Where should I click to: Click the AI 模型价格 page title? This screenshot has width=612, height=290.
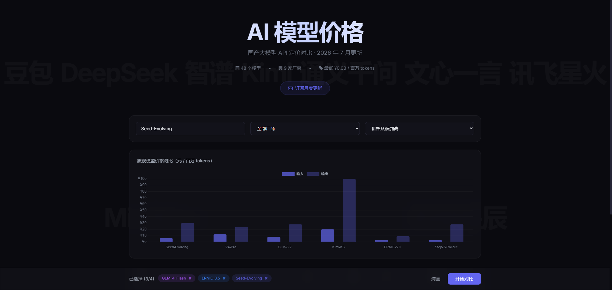305,32
